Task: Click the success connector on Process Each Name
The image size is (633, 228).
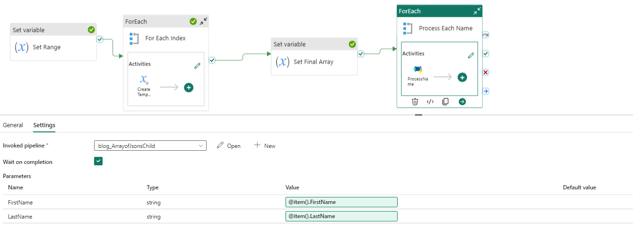Action: 486,54
